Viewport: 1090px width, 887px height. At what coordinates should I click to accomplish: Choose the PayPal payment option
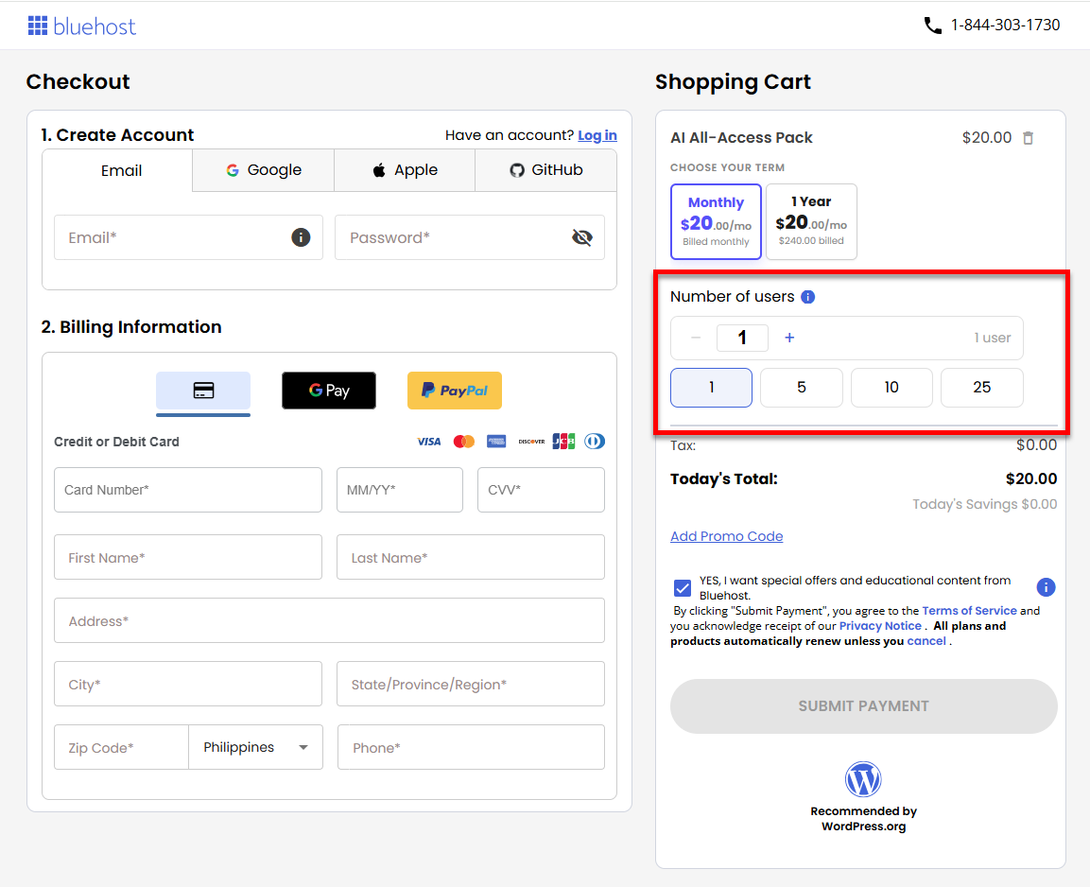[x=455, y=391]
